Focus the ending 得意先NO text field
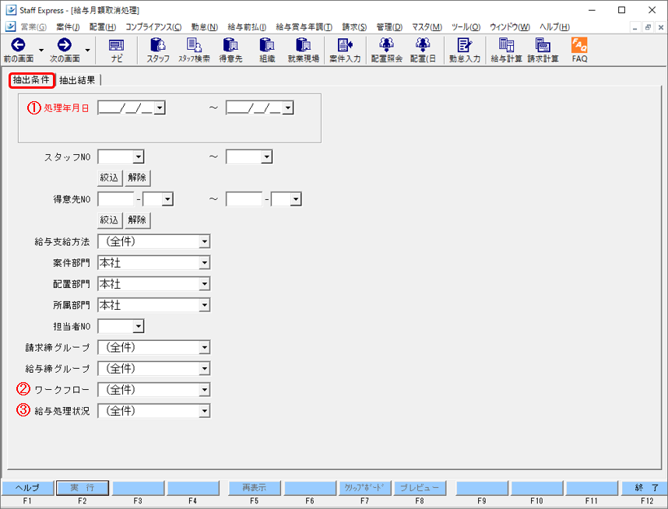This screenshot has width=668, height=509. [x=244, y=199]
